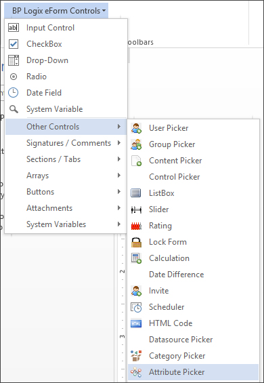Click the Lock Form padlock icon
264x383 pixels.
coord(136,242)
